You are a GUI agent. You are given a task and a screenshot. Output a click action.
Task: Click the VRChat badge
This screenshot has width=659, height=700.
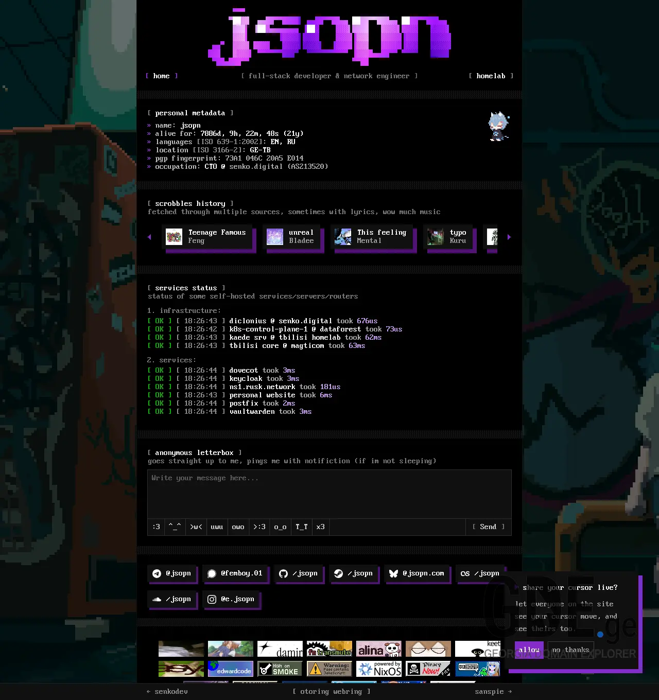coord(478,669)
